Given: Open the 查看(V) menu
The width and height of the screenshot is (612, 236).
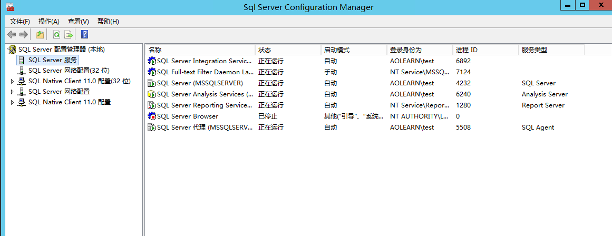Looking at the screenshot, I should (x=79, y=22).
